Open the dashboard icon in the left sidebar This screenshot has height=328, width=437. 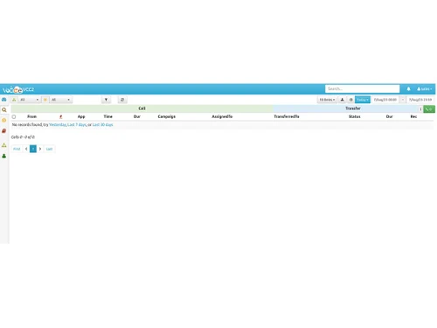(x=4, y=100)
